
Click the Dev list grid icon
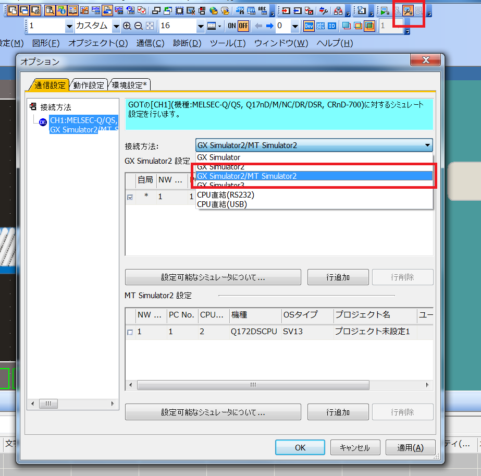[x=251, y=11]
